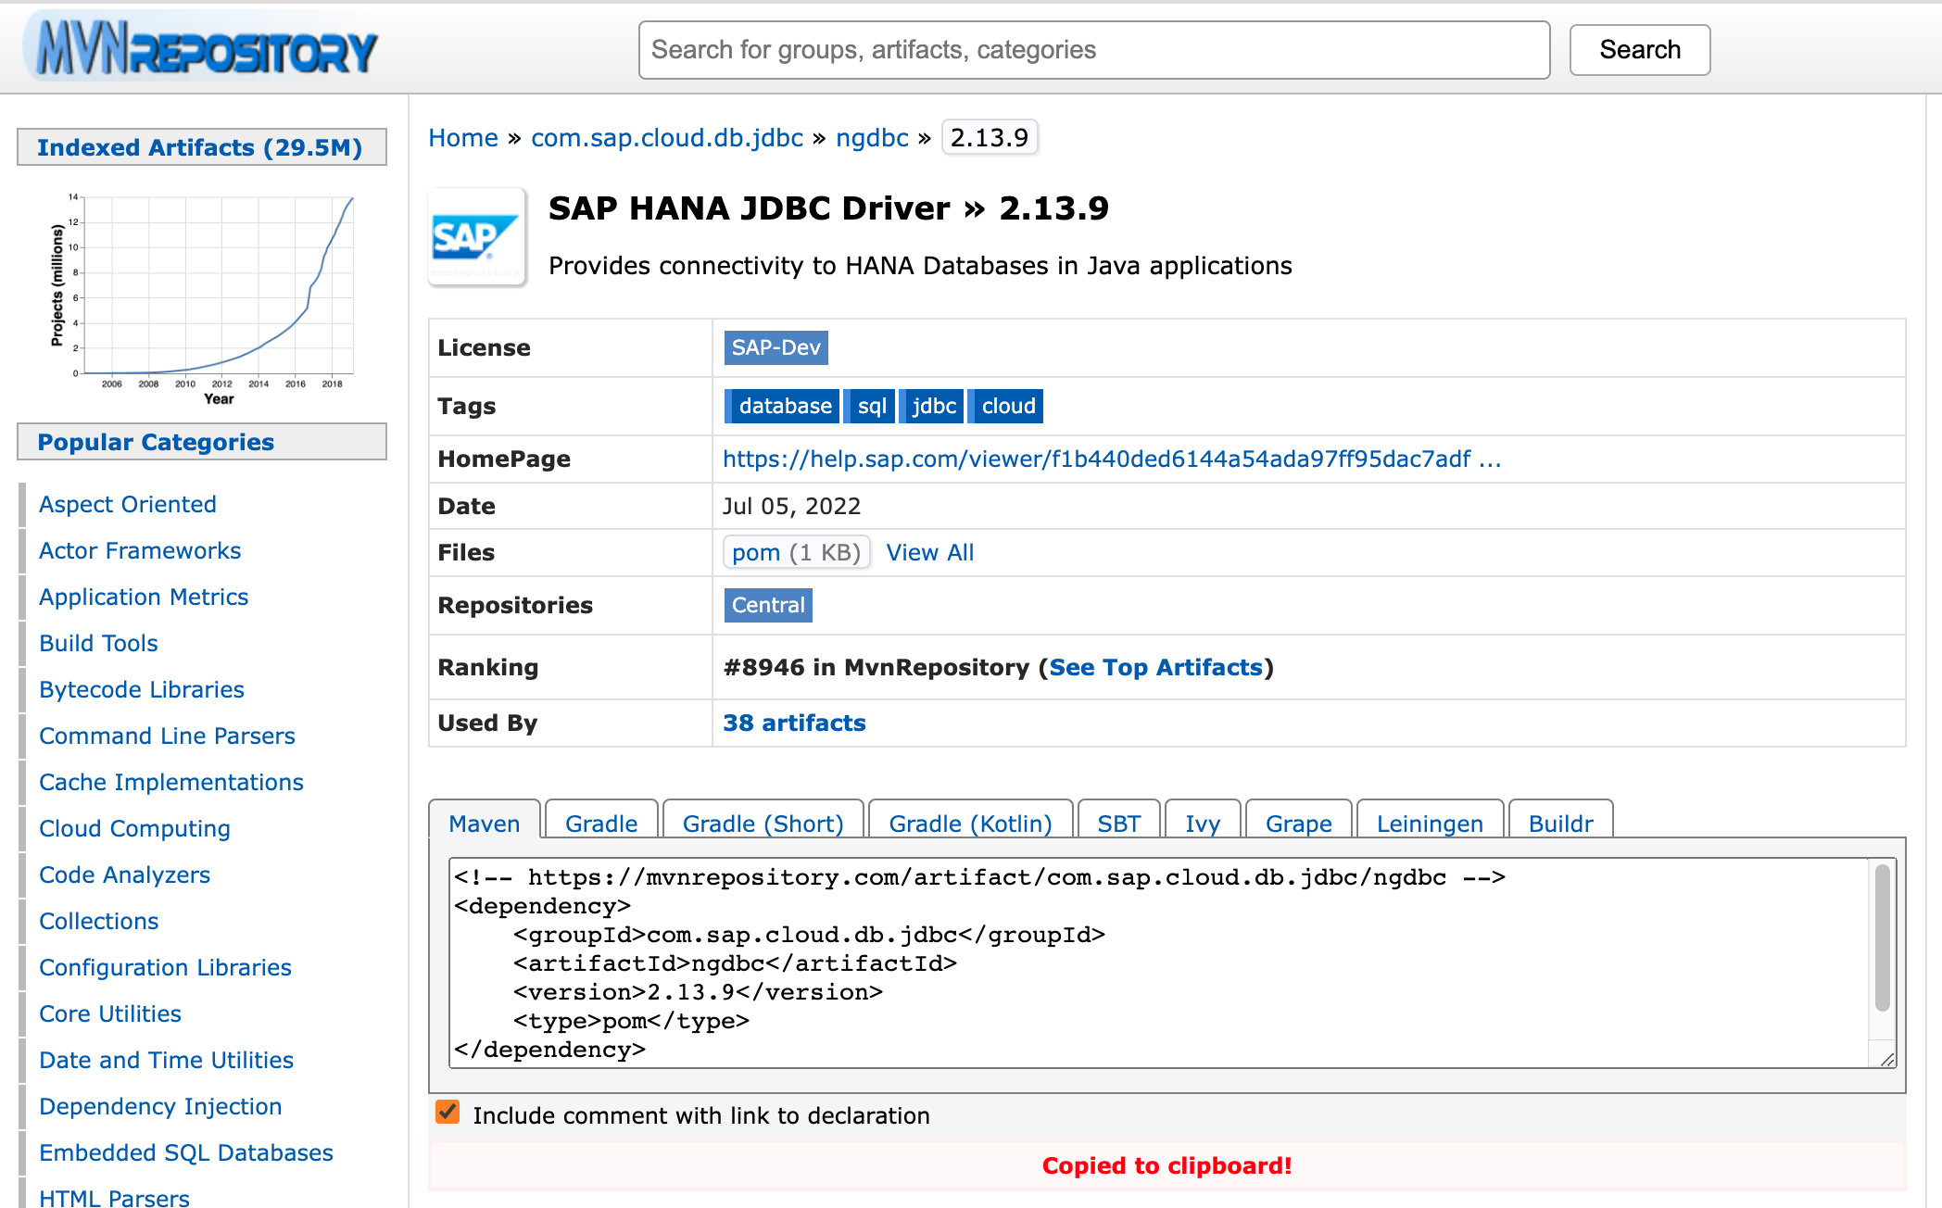Switch to the SBT tab
The image size is (1942, 1208).
click(x=1118, y=823)
